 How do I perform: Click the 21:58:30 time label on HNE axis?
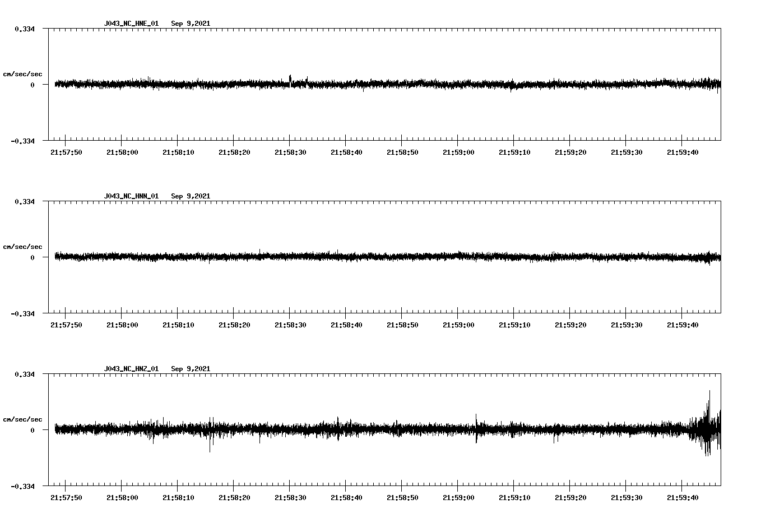[290, 152]
